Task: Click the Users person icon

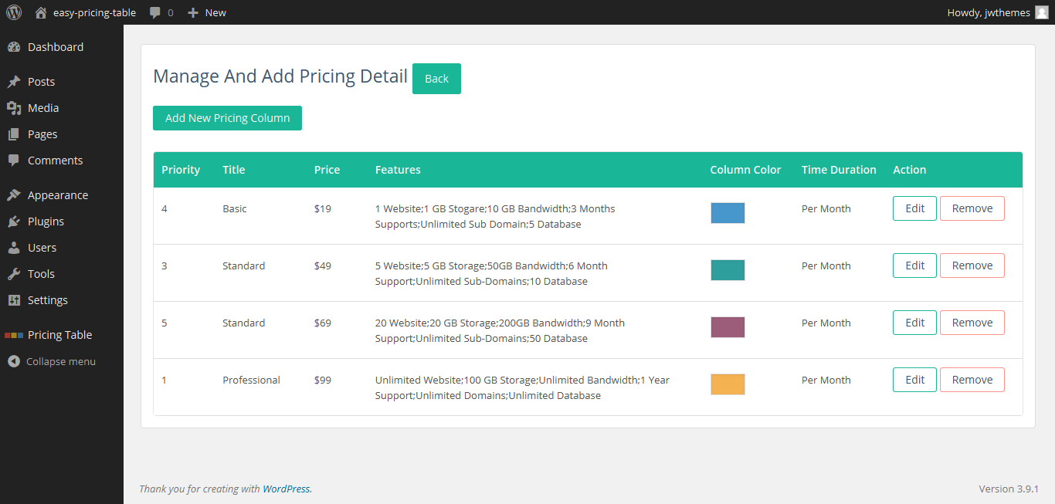Action: (14, 248)
